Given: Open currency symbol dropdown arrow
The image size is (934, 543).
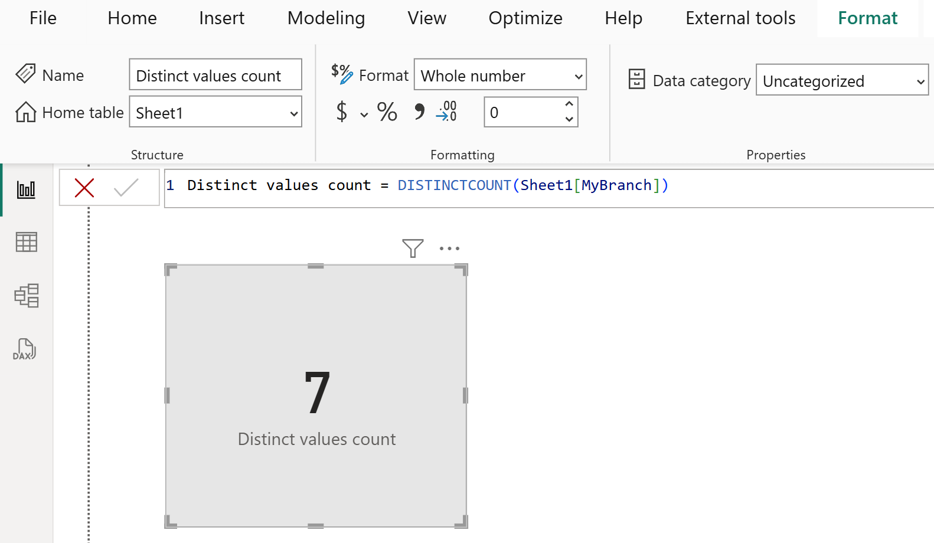Looking at the screenshot, I should (x=364, y=115).
